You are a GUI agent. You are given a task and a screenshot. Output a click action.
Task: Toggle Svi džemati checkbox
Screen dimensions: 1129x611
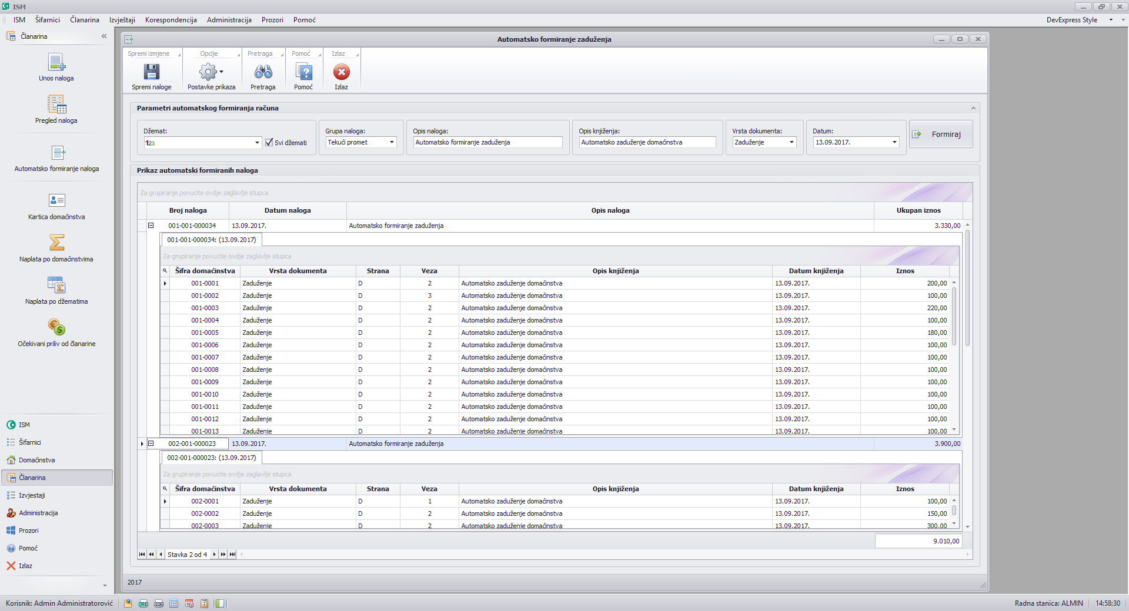tap(269, 142)
